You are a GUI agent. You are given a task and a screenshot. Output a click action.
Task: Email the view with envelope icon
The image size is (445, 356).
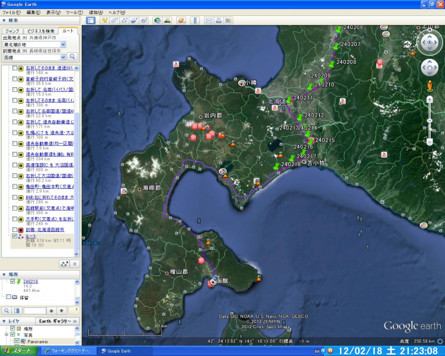[209, 20]
